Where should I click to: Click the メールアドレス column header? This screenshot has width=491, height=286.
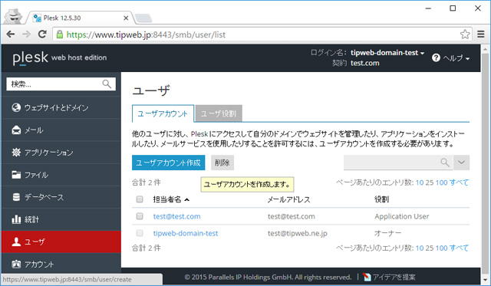click(288, 199)
